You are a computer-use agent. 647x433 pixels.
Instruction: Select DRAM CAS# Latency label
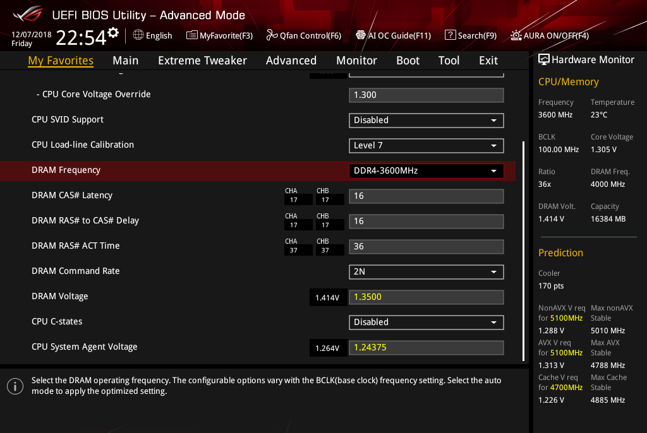click(x=72, y=195)
